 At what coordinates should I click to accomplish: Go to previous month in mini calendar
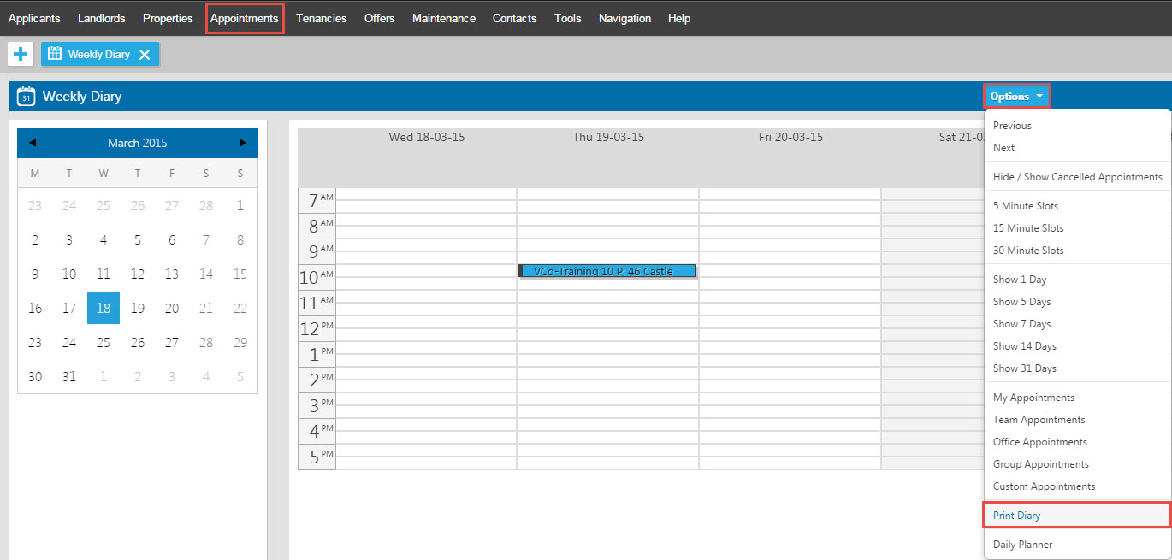click(33, 143)
